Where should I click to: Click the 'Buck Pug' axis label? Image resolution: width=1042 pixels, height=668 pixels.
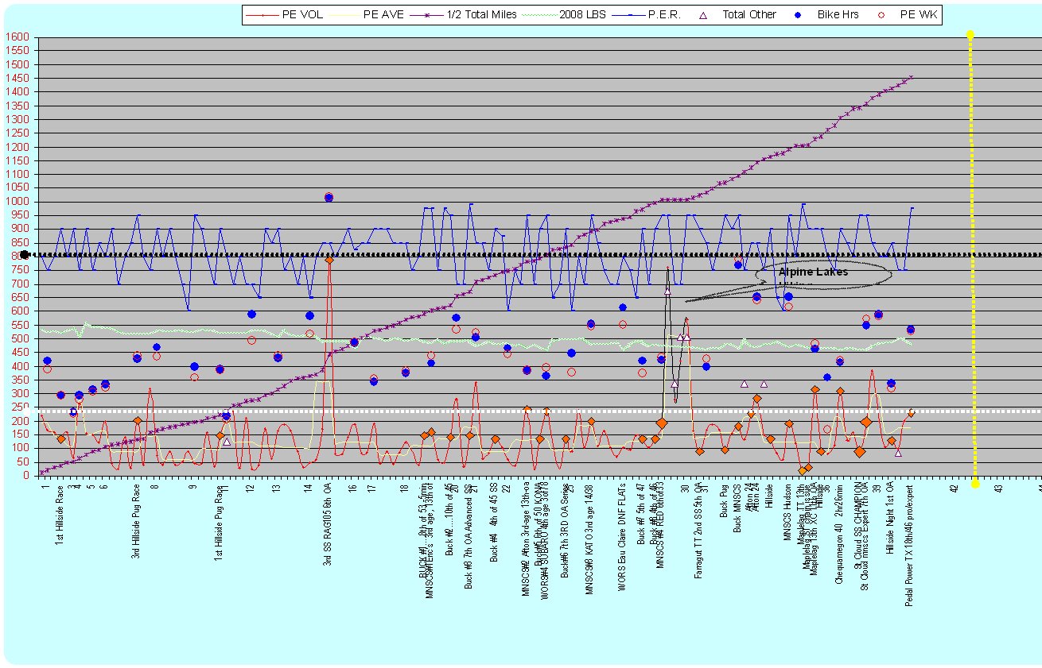pyautogui.click(x=724, y=501)
